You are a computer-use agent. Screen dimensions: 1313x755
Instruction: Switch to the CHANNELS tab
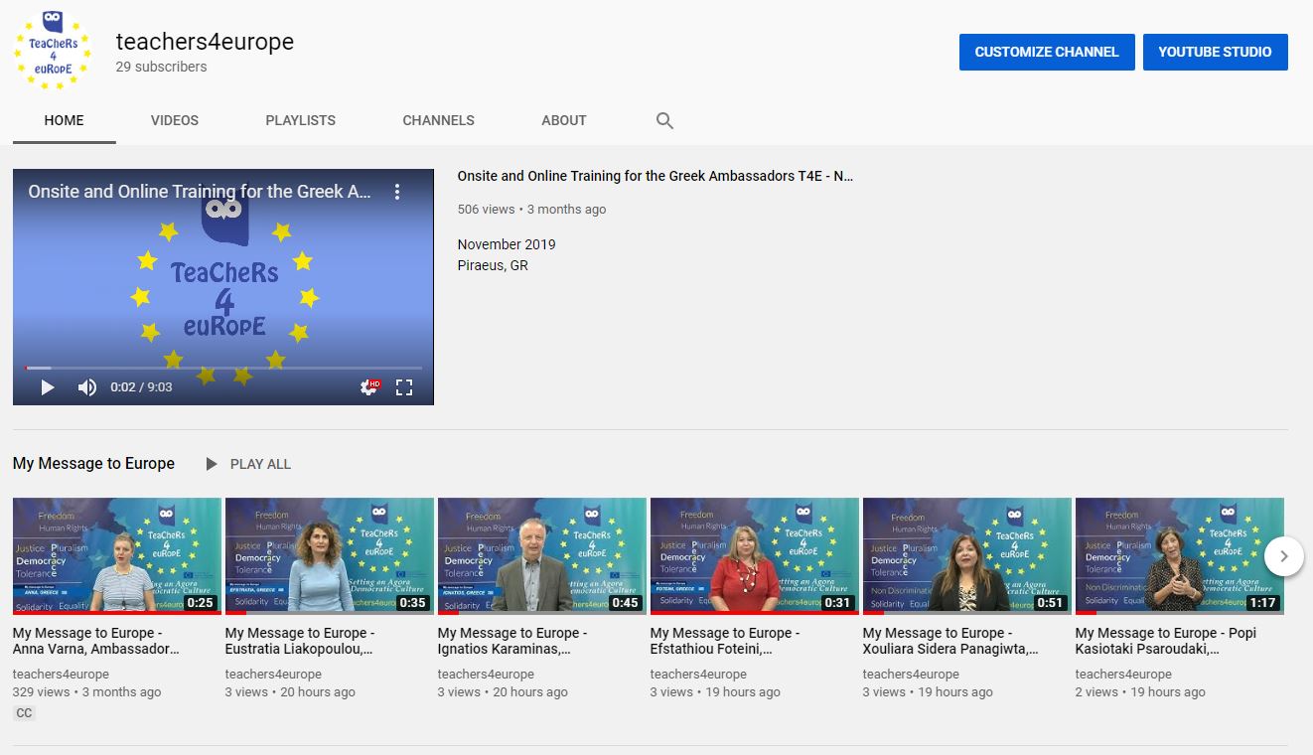(x=438, y=120)
